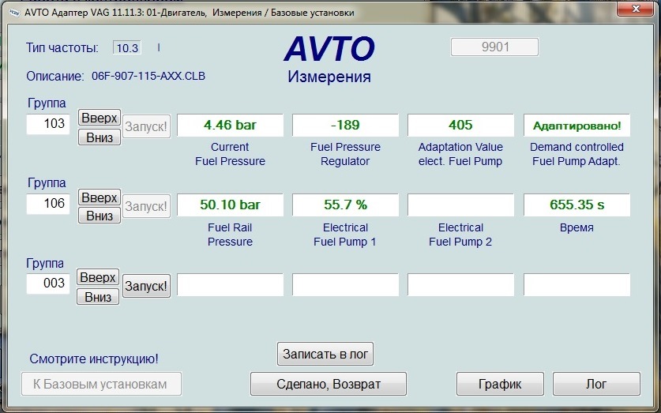The width and height of the screenshot is (661, 413).
Task: Click the Сделано, Возврат button
Action: [x=329, y=384]
